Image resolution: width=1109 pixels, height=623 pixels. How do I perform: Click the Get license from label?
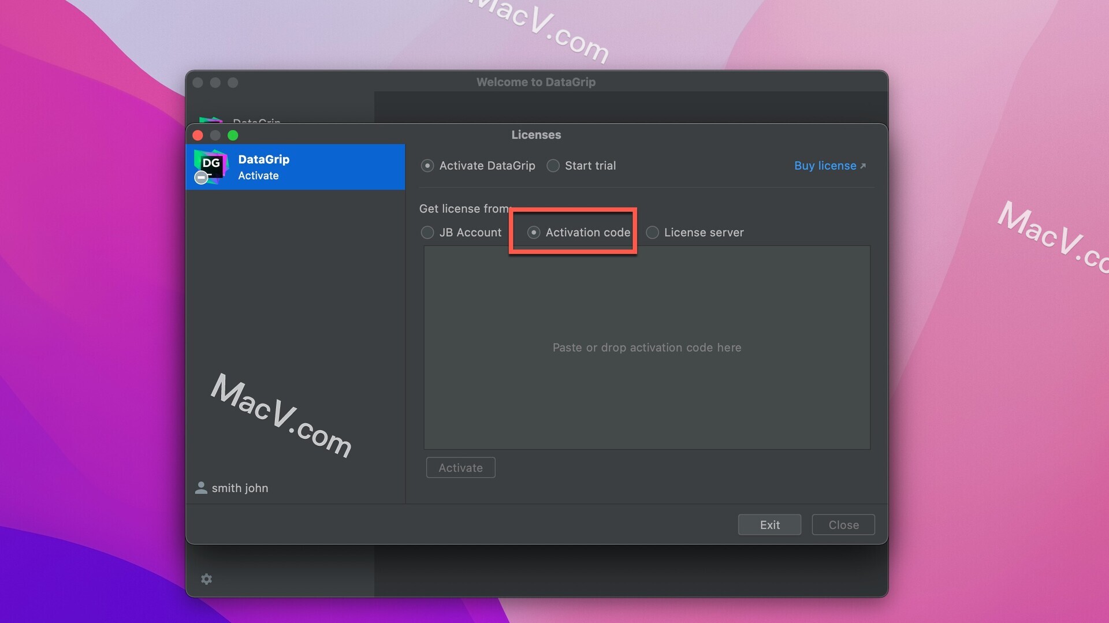tap(464, 208)
